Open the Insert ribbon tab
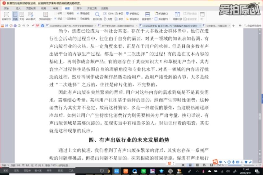This screenshot has height=175, width=263. 18,8
